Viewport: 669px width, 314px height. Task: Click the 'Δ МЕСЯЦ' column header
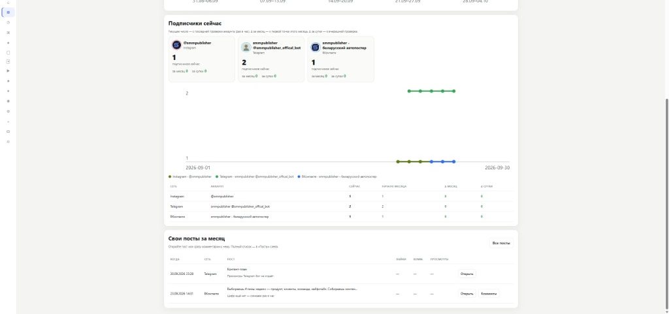click(451, 186)
